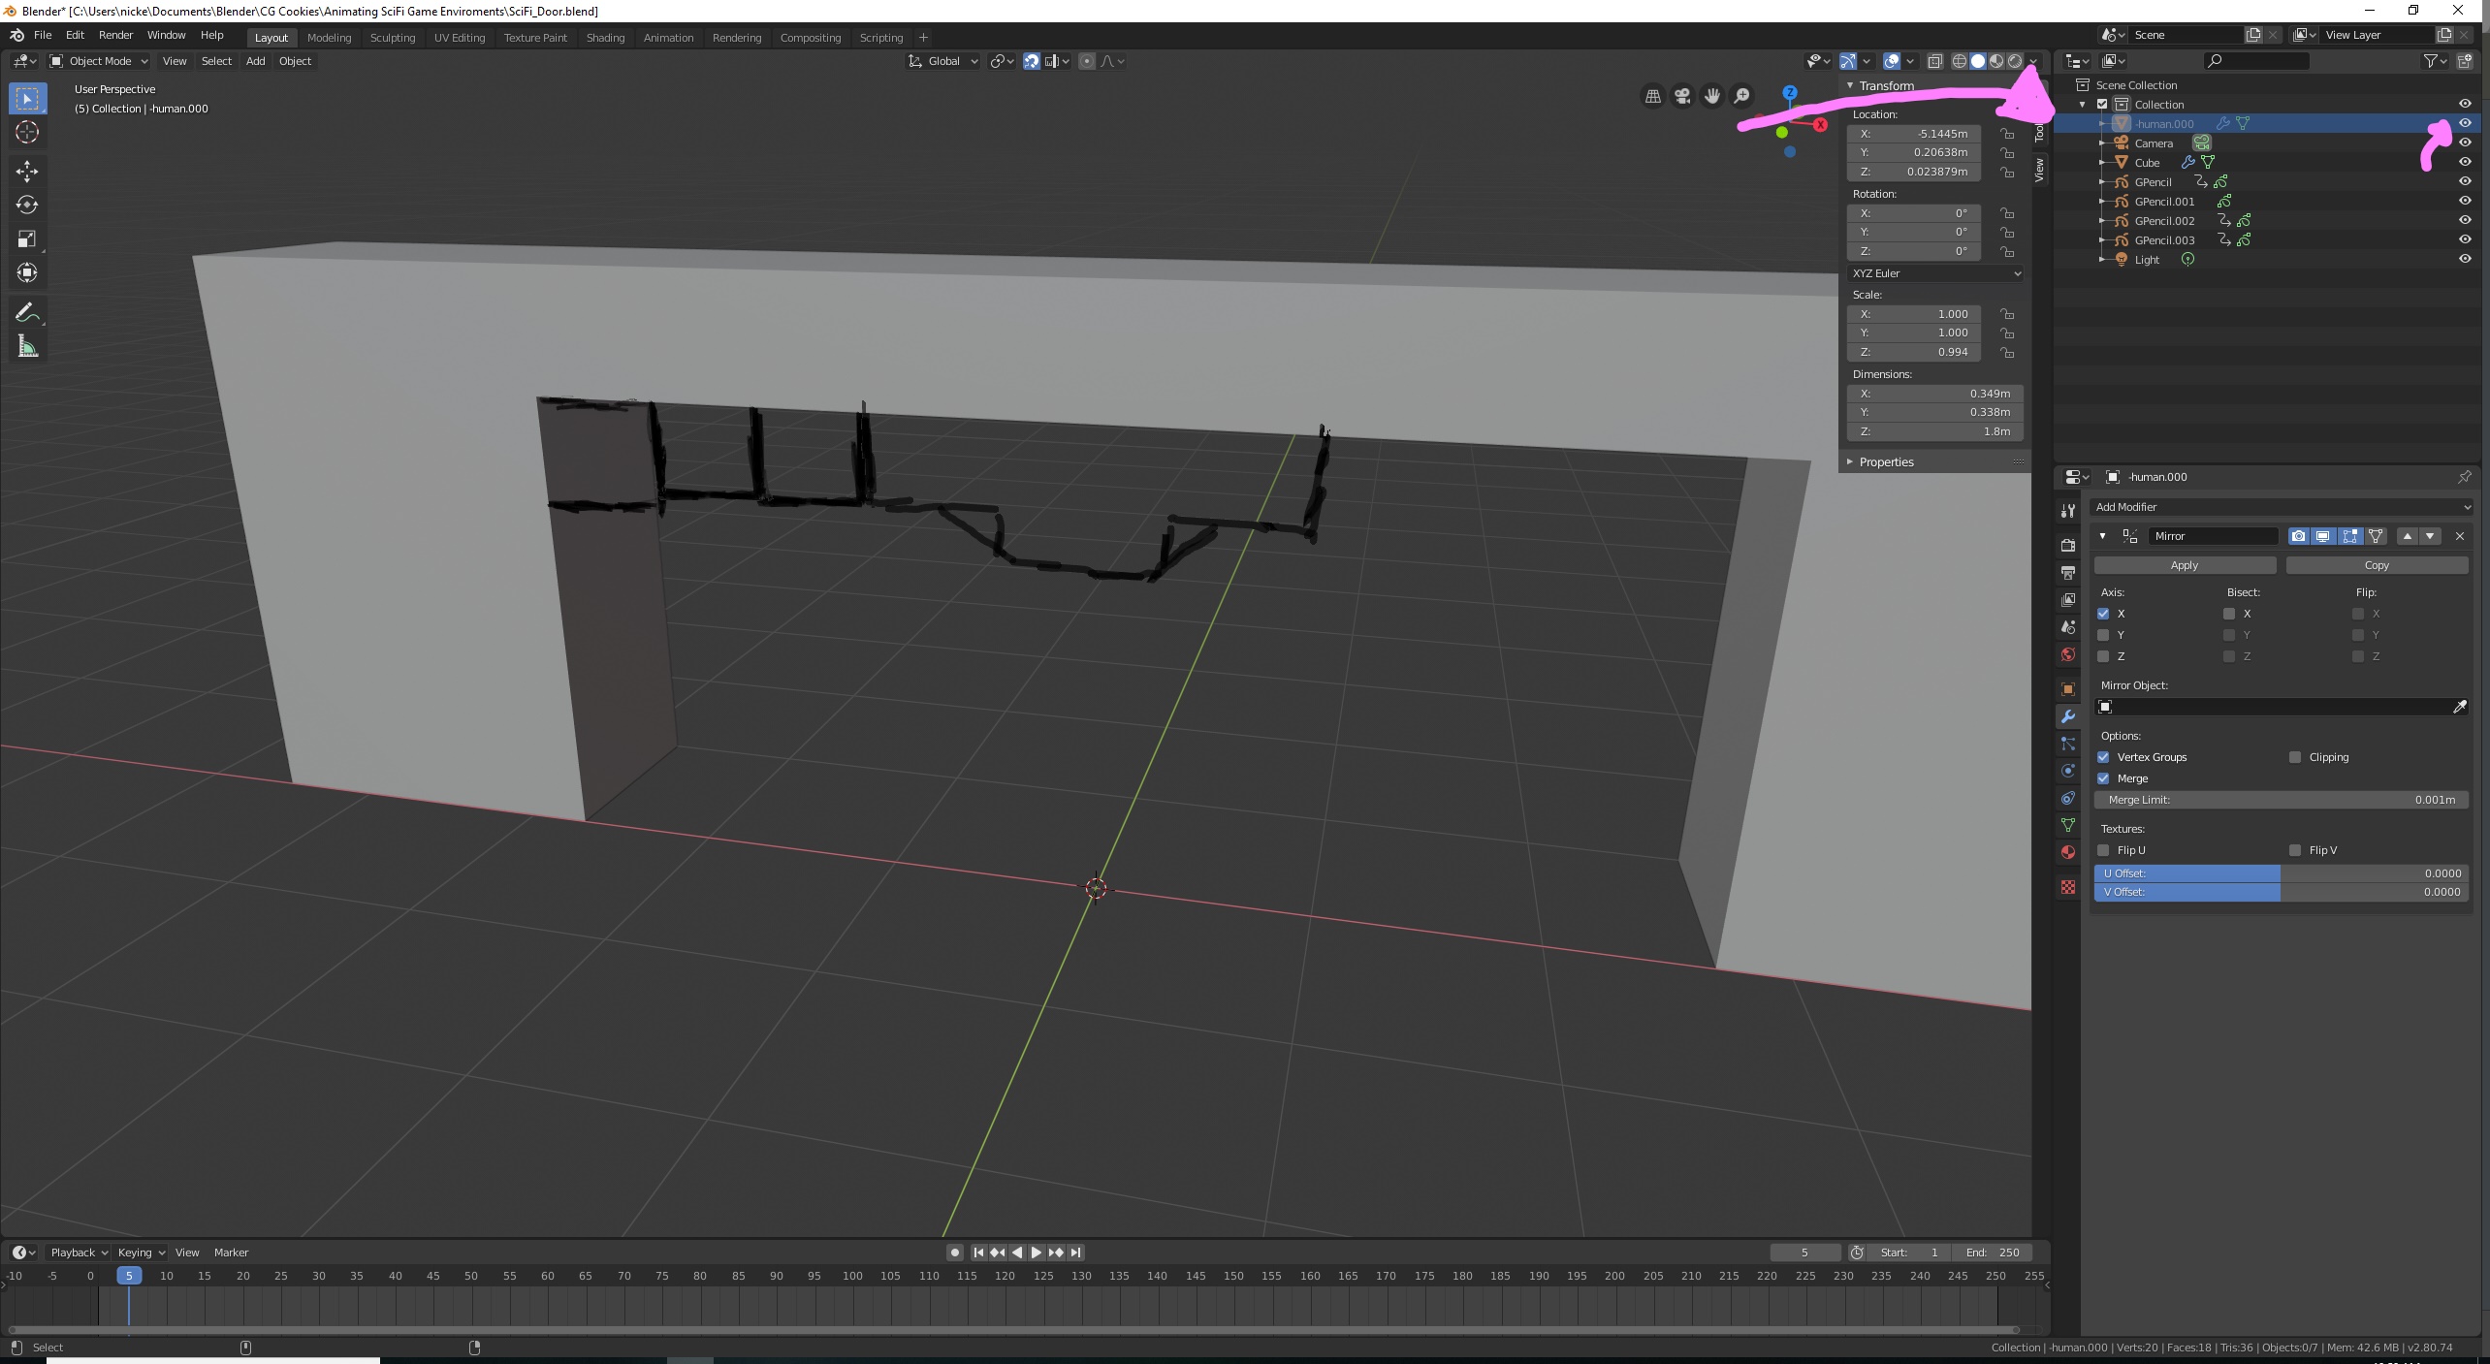Viewport: 2490px width, 1364px height.
Task: Click the Apply modifier button
Action: click(x=2184, y=565)
